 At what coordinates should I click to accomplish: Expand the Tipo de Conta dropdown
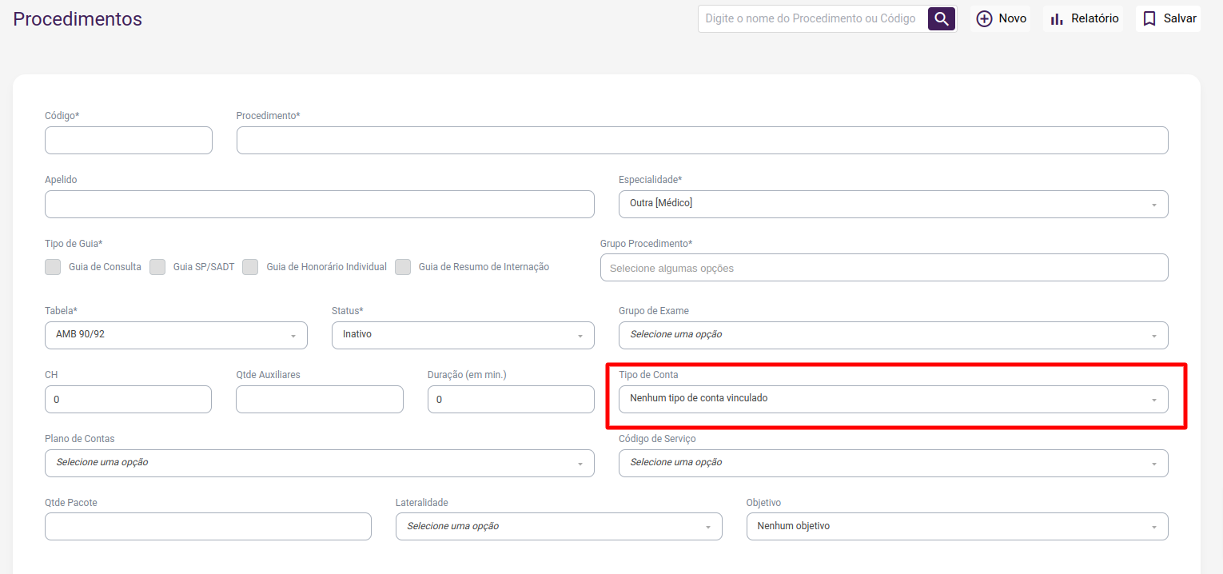(x=893, y=399)
